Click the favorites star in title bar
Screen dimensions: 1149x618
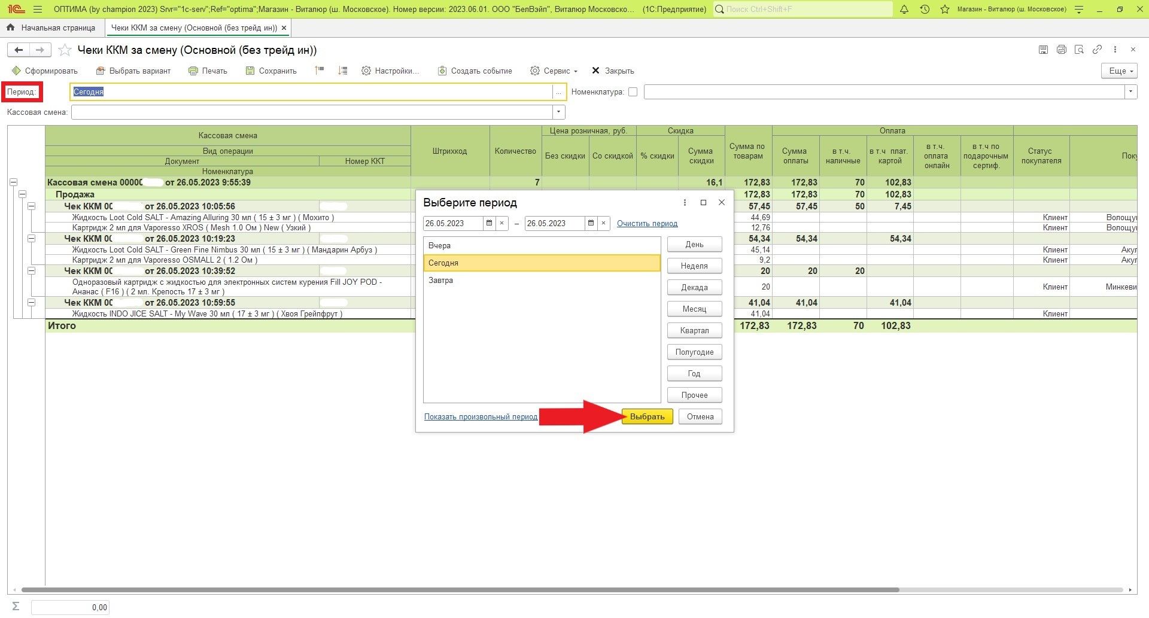[945, 10]
